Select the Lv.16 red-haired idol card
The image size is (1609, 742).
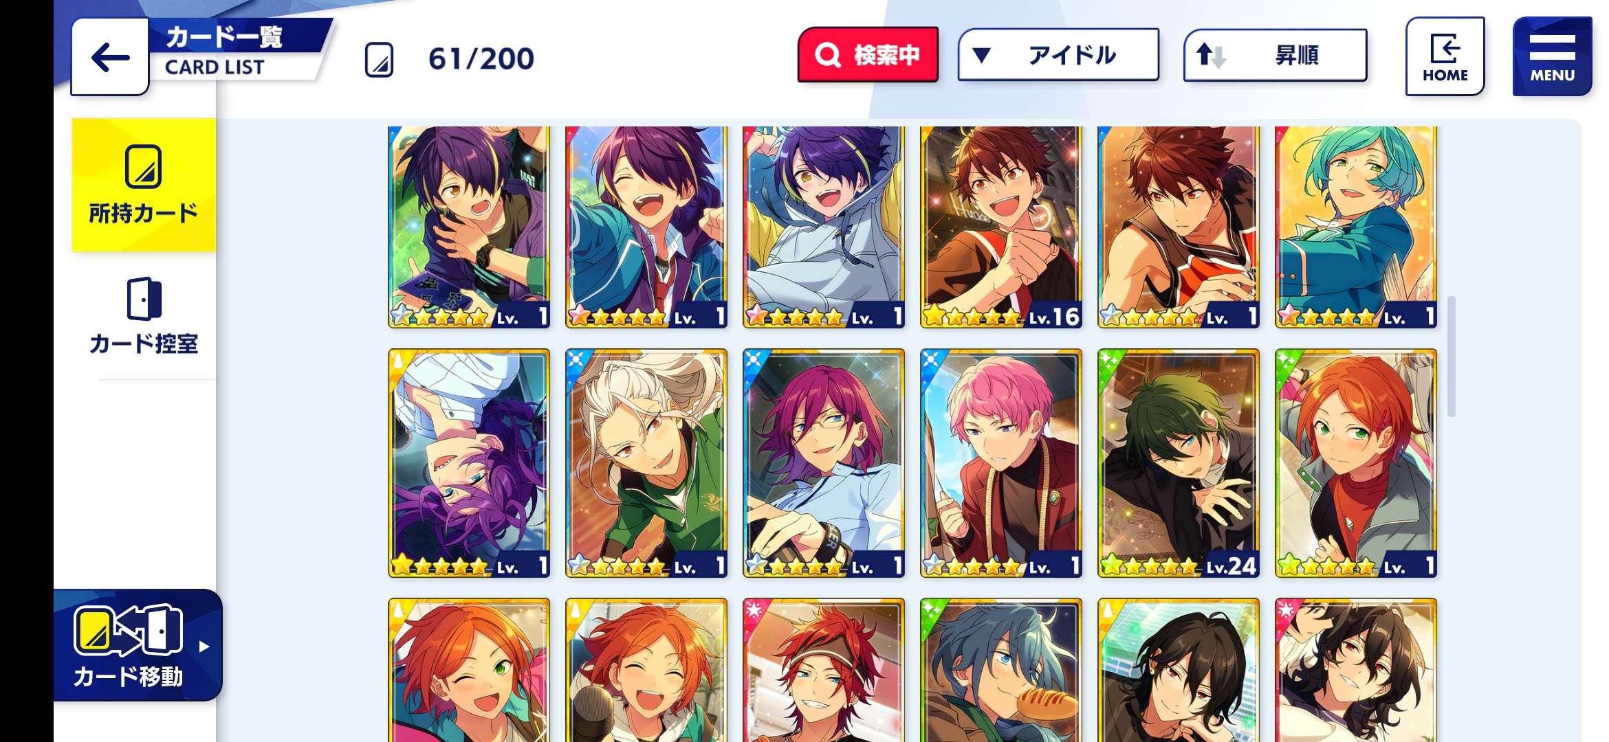(x=1001, y=227)
